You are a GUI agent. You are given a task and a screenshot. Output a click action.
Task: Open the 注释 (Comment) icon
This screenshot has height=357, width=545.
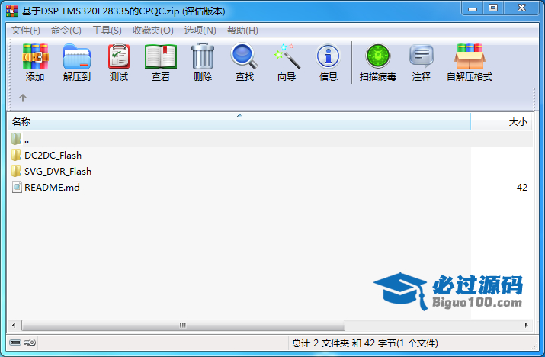coord(422,56)
